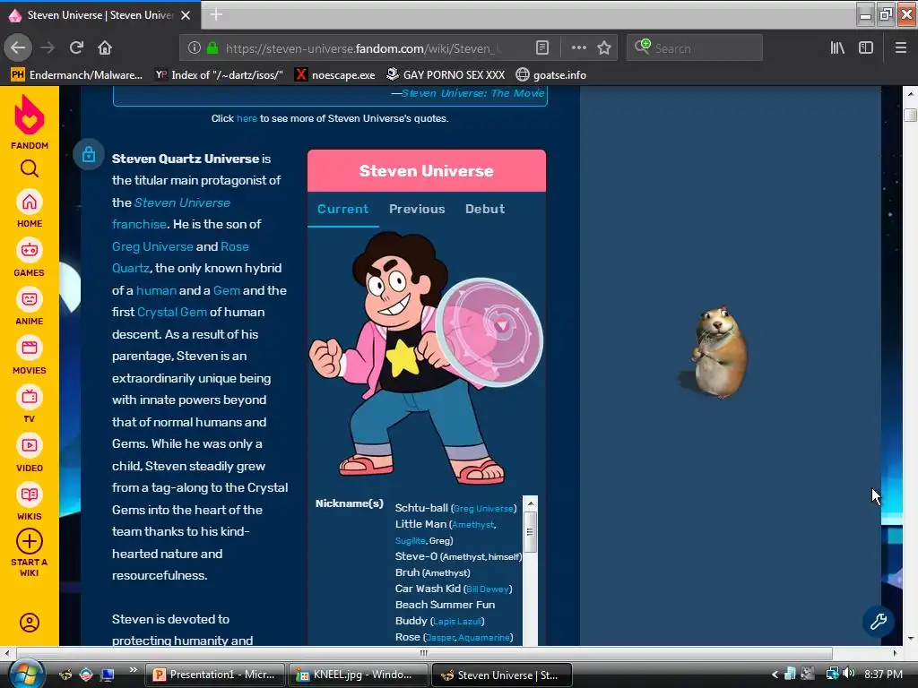Image resolution: width=918 pixels, height=688 pixels.
Task: Open the noescape.exe bookmark
Action: pyautogui.click(x=334, y=75)
